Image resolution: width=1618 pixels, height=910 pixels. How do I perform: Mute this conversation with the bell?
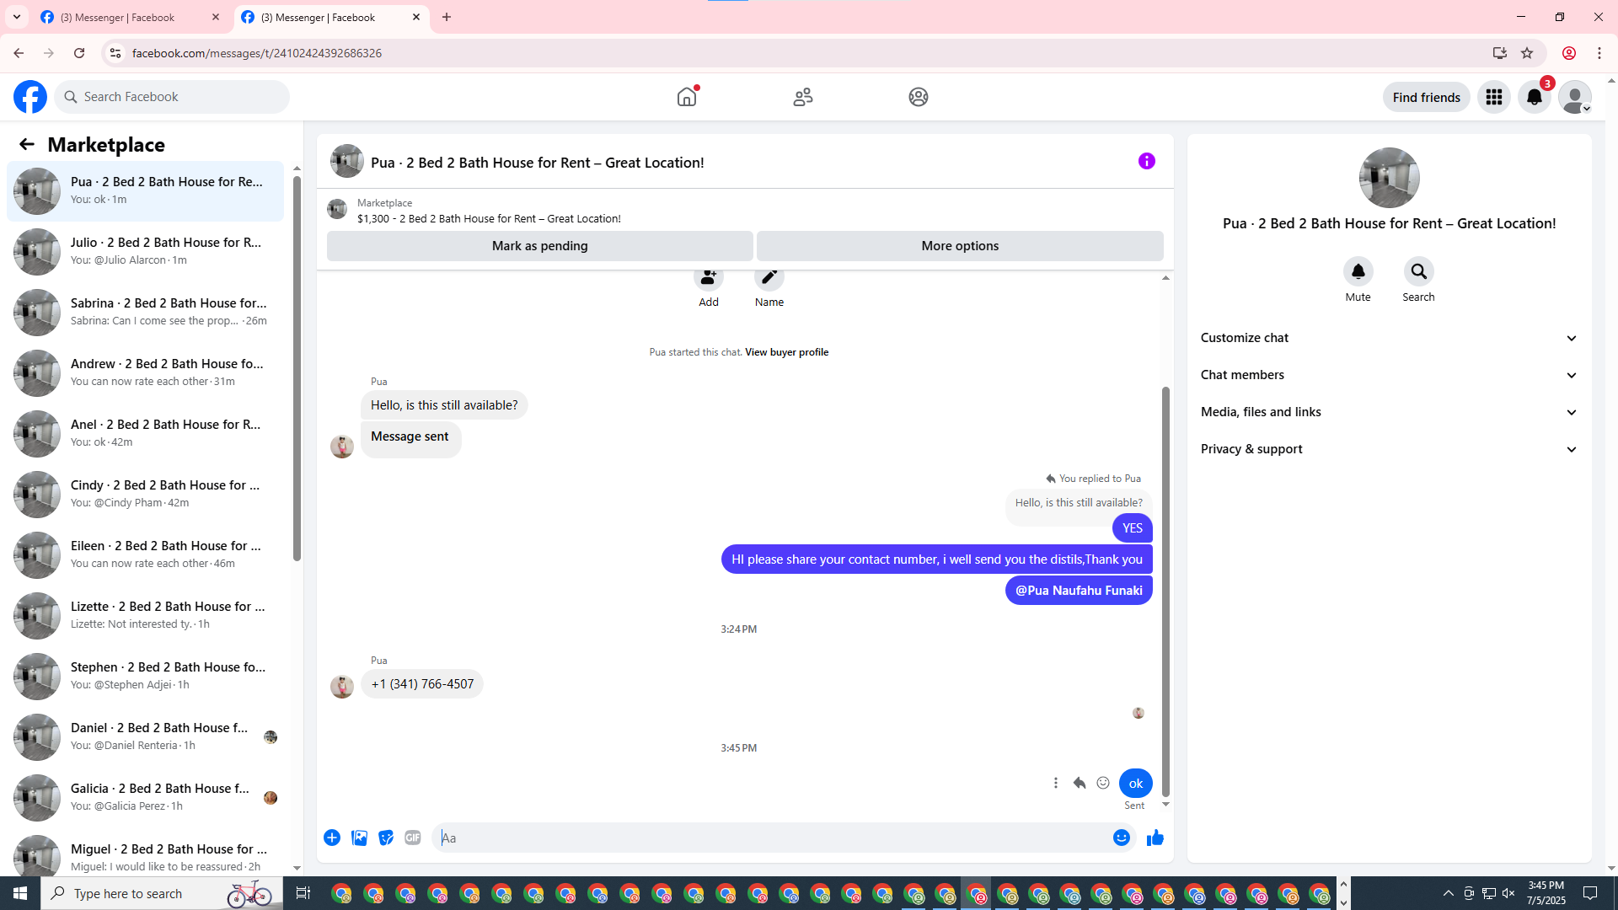1358,271
